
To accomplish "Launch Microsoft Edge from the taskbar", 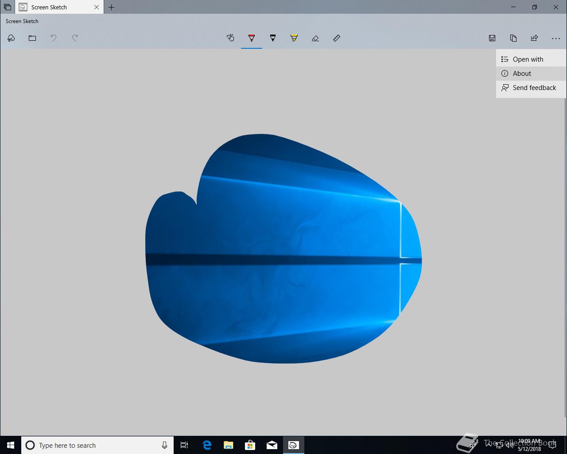I will (x=206, y=445).
